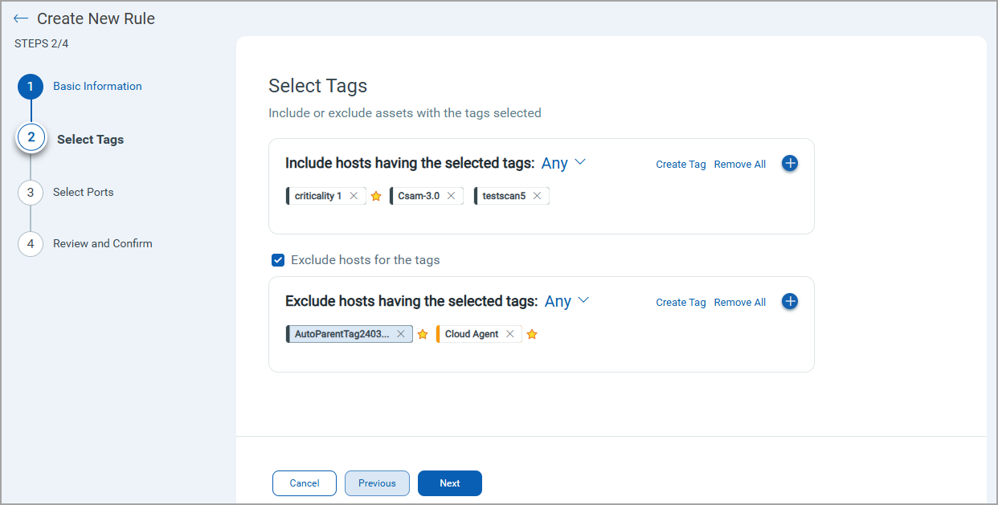
Task: Click Create Tag in the Exclude section
Action: [x=681, y=303]
